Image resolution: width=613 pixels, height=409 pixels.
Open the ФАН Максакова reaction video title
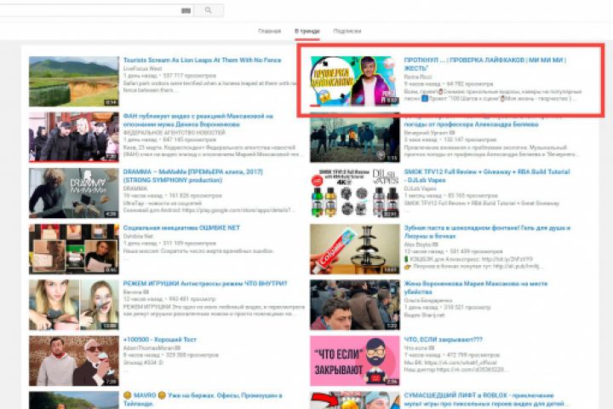click(x=198, y=120)
